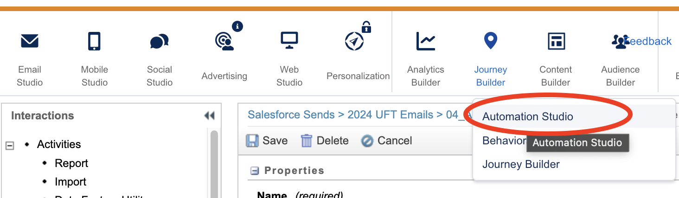Open Content Builder layout icon
The image size is (679, 198).
[x=556, y=41]
